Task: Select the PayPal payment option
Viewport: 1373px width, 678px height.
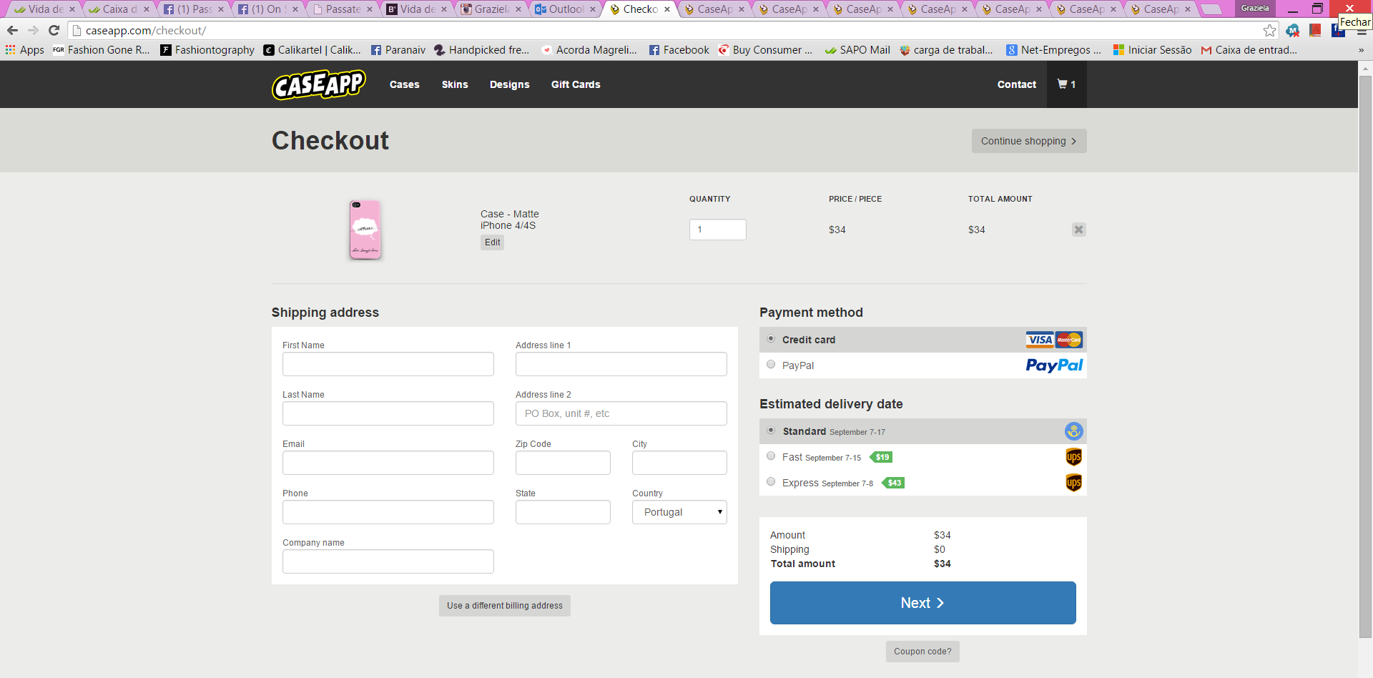Action: [771, 365]
